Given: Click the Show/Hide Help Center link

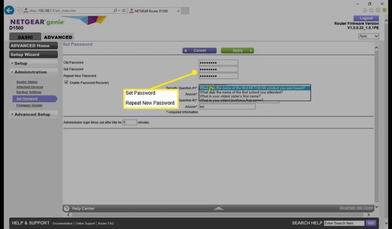Looking at the screenshot, I should pos(356,208).
